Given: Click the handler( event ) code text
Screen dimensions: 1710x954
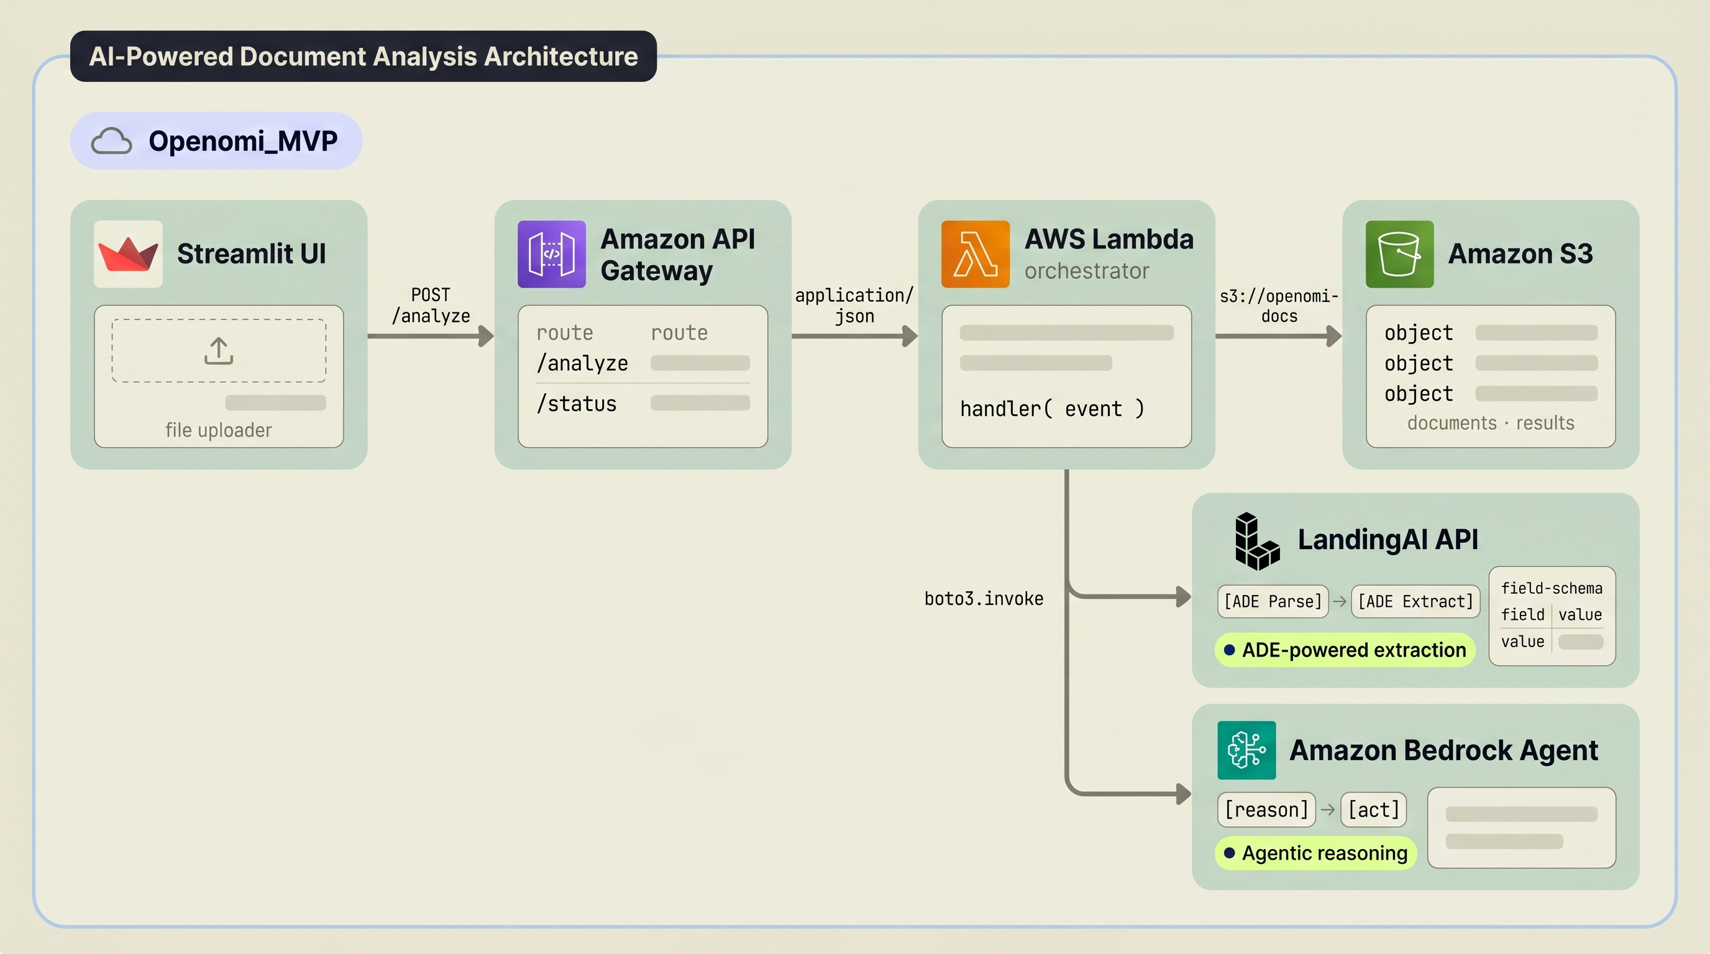Looking at the screenshot, I should pos(1052,409).
